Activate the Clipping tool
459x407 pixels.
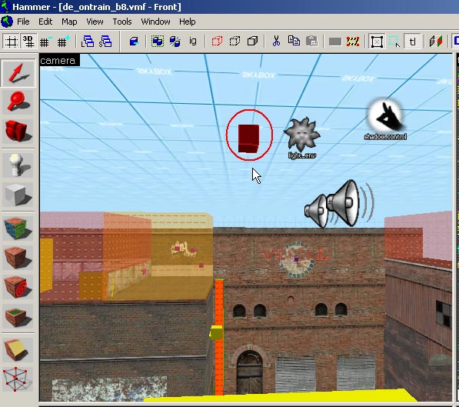click(18, 350)
